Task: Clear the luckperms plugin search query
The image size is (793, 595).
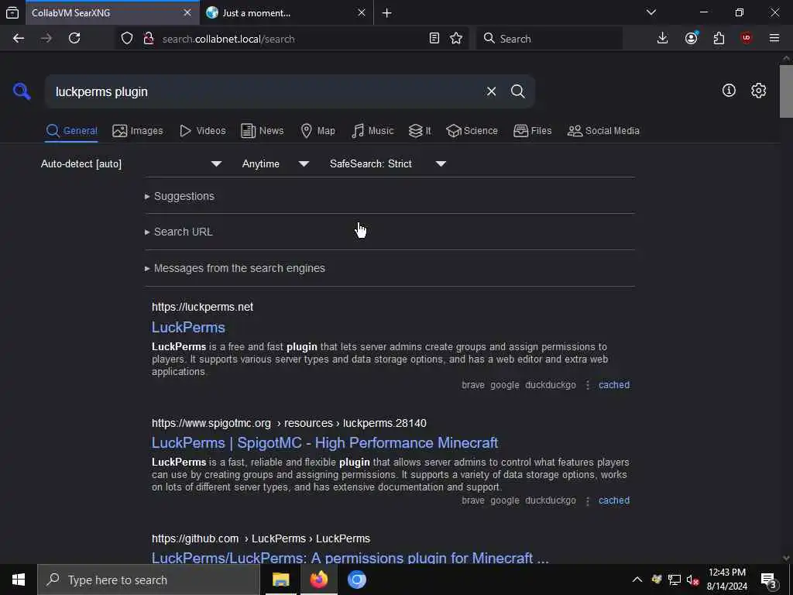Action: pyautogui.click(x=491, y=91)
